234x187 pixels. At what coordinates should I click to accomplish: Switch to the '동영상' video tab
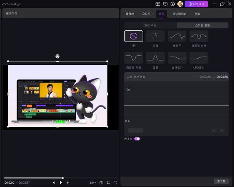click(x=129, y=14)
